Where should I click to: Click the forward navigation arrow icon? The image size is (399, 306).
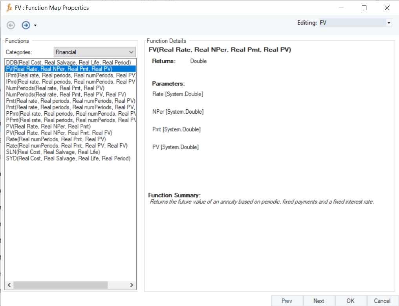click(x=26, y=25)
